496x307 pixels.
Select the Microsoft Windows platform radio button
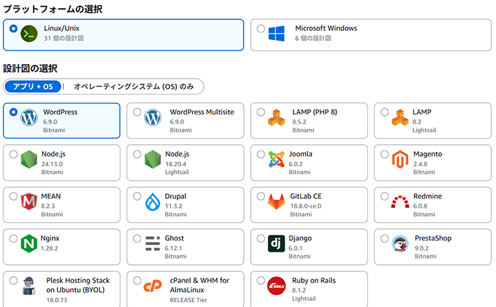pyautogui.click(x=260, y=29)
